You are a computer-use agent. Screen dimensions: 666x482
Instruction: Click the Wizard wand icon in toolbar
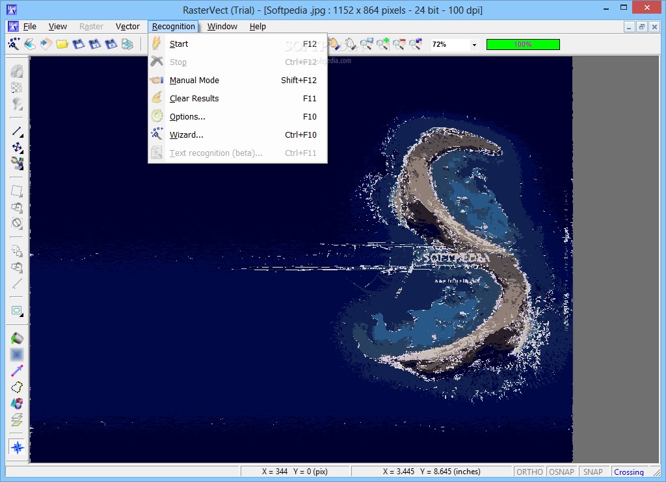14,44
